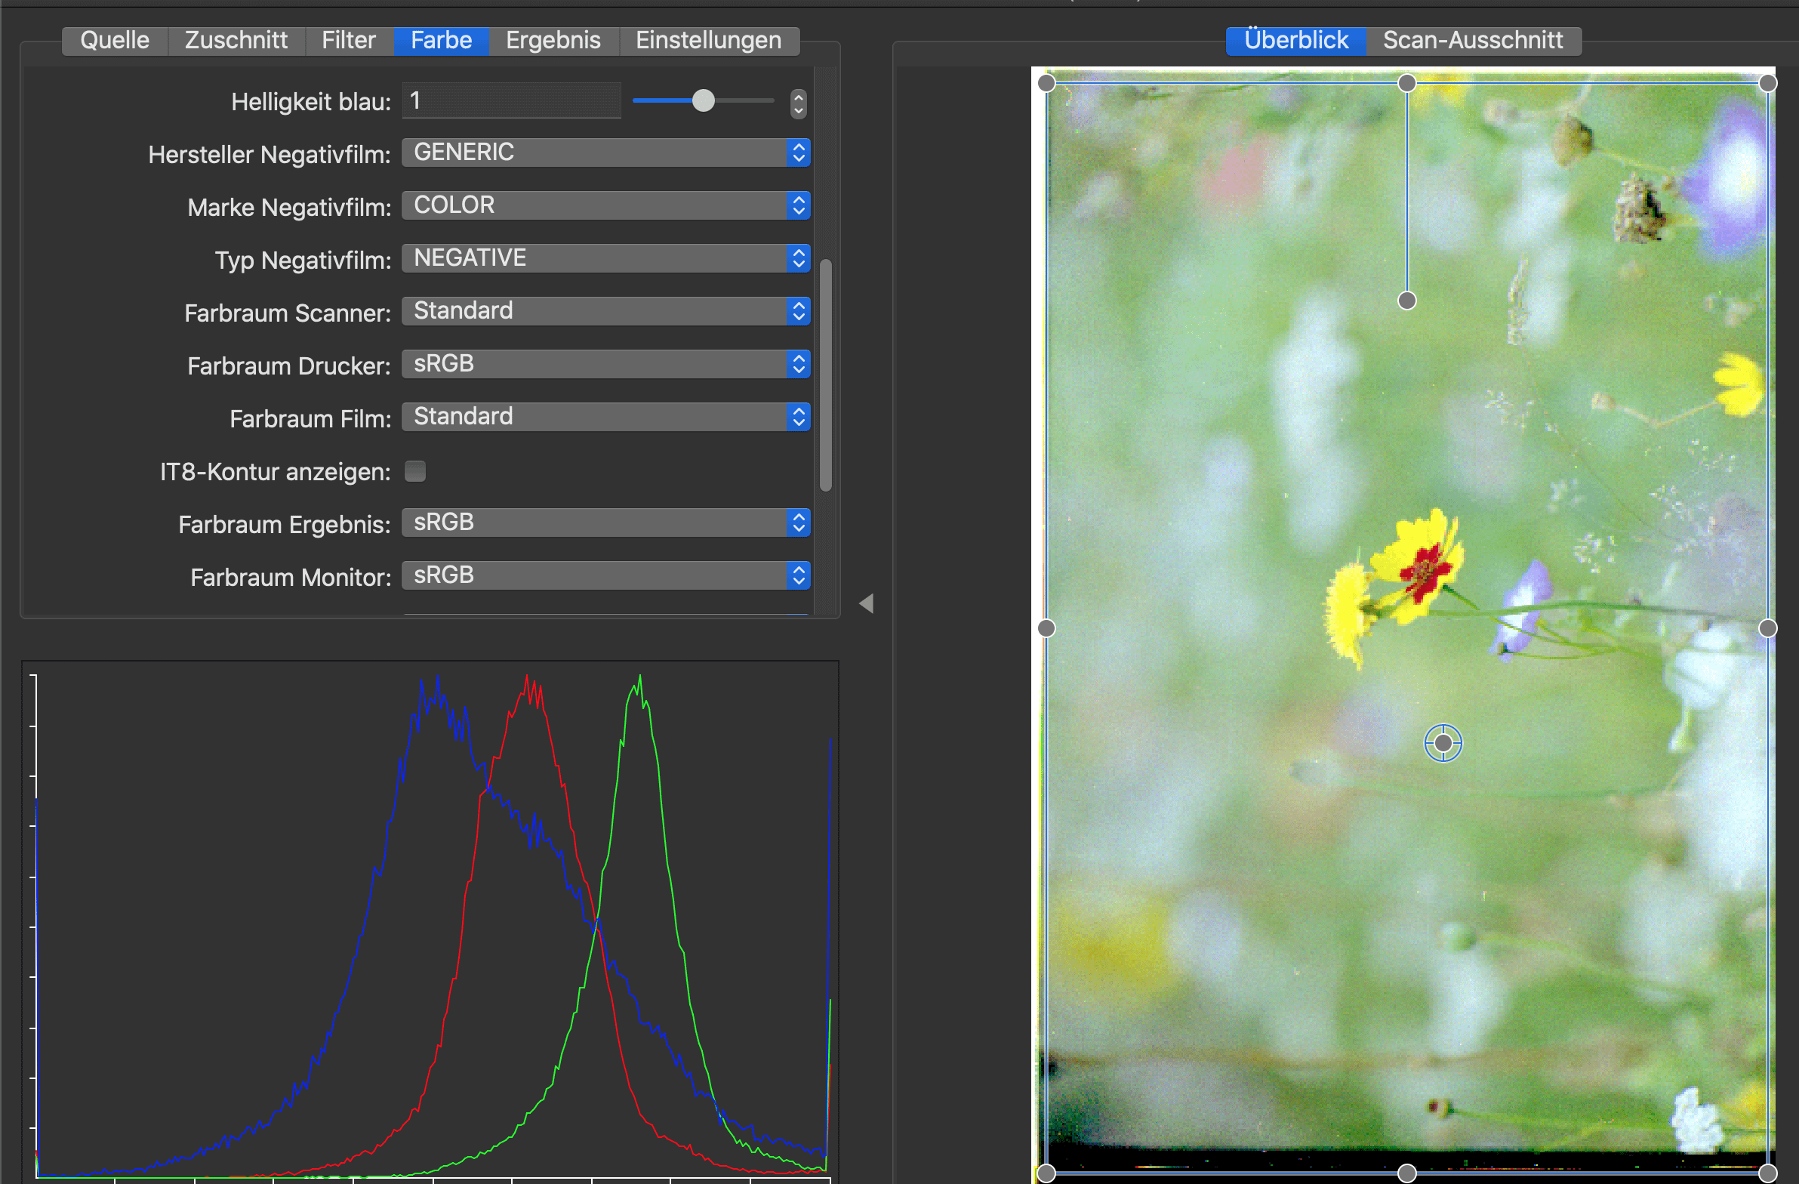The image size is (1799, 1184).
Task: Open the Zuschnitt tab
Action: click(x=236, y=40)
